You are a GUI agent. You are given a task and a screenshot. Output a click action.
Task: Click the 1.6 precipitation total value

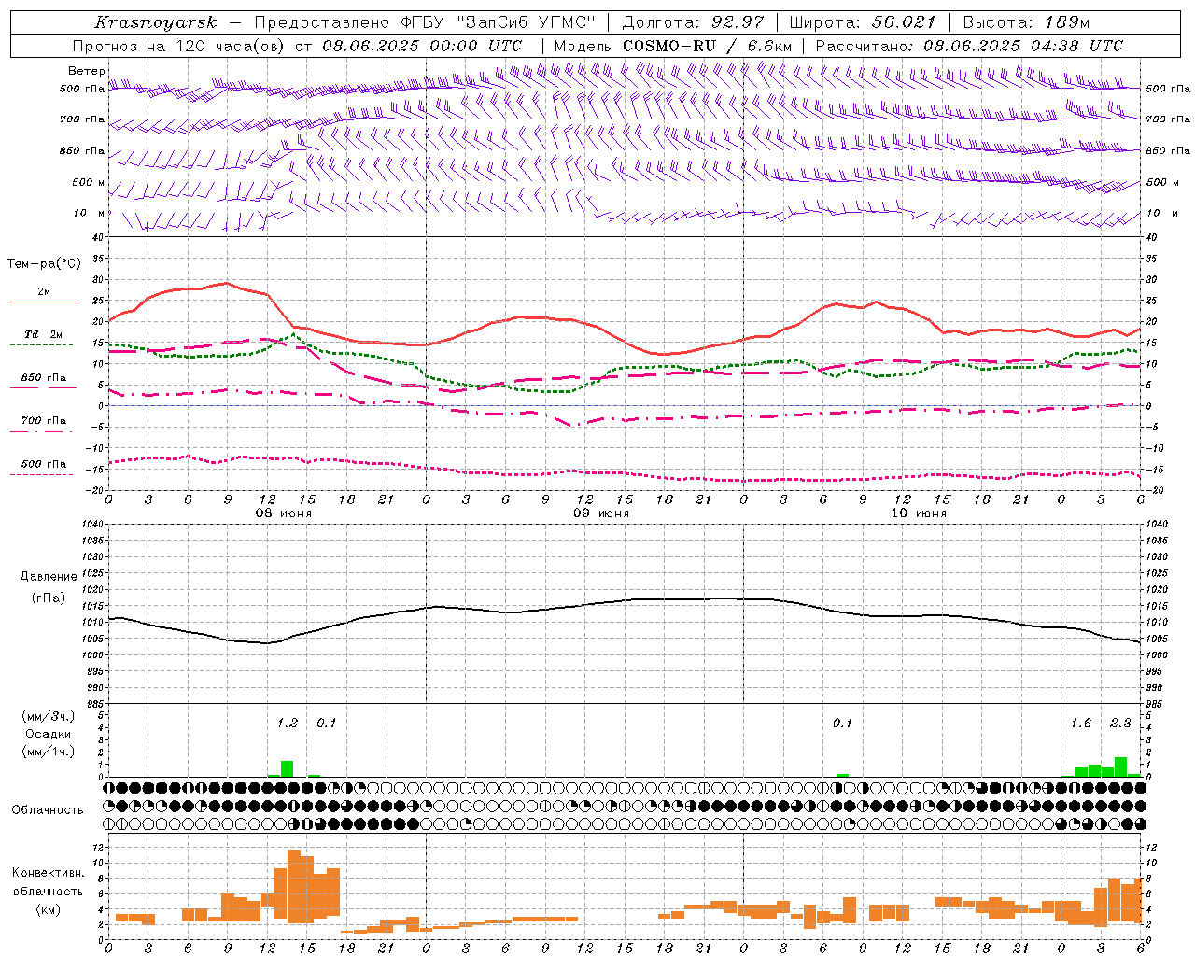[1081, 723]
